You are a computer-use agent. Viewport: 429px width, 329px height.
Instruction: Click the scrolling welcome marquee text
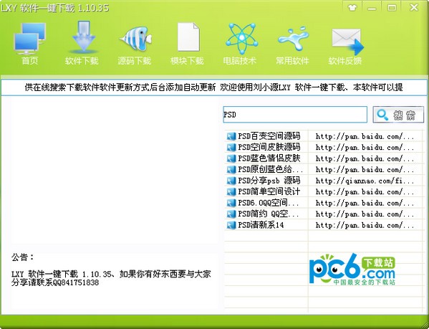[213, 87]
